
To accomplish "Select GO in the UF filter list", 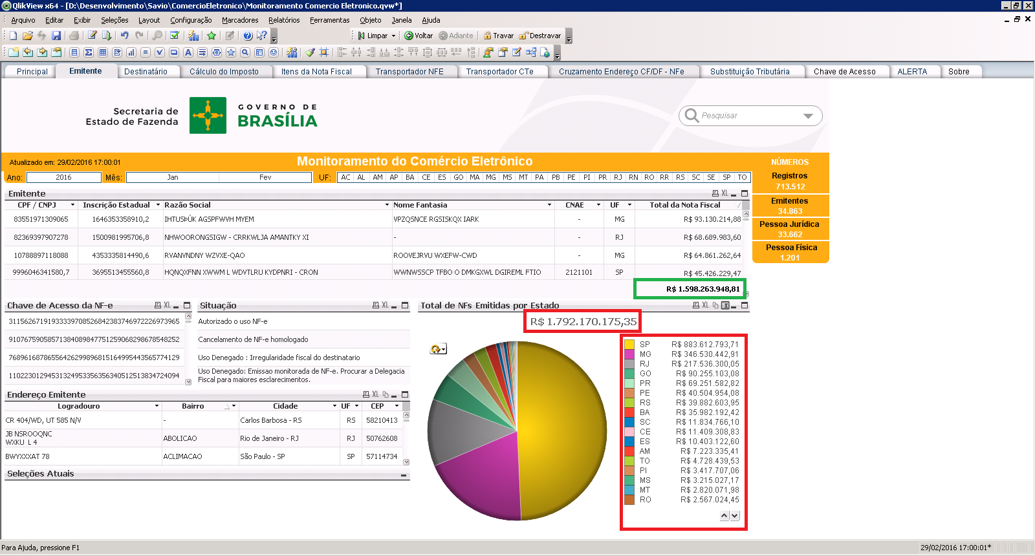I will point(459,177).
